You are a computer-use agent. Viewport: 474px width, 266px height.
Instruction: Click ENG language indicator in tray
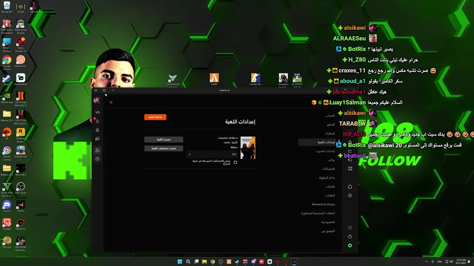click(440, 262)
